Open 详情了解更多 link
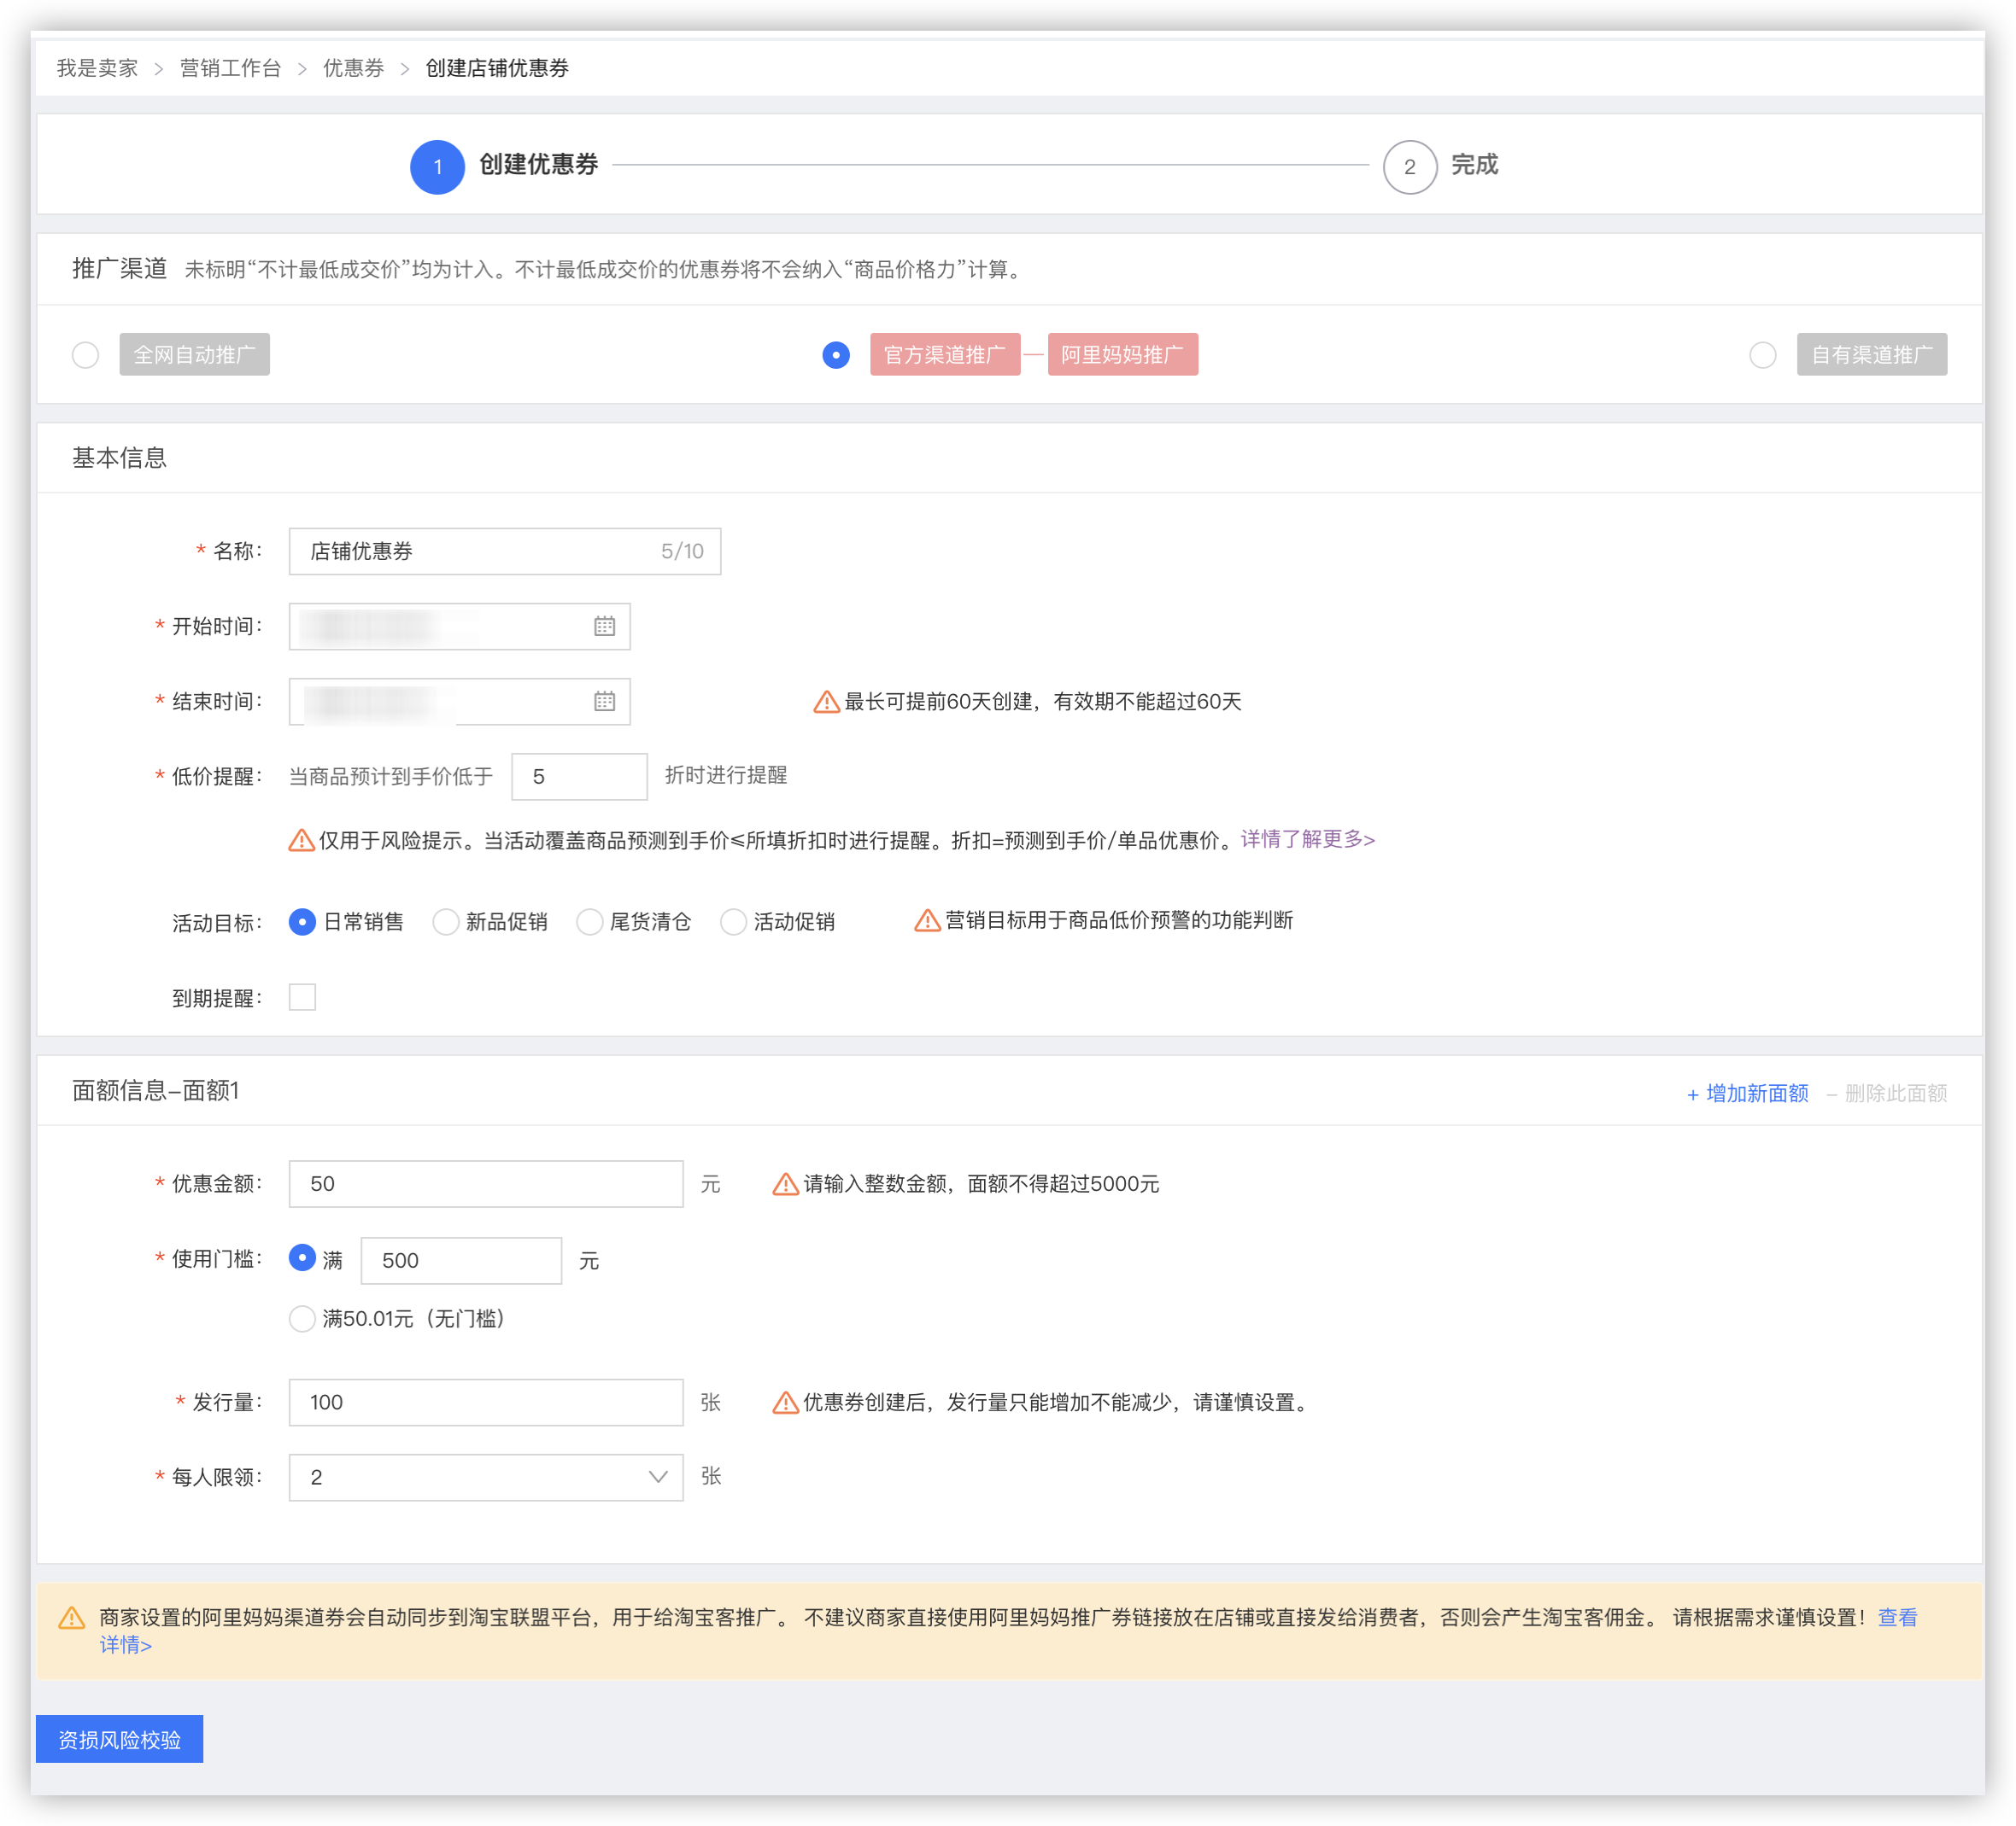Image resolution: width=2016 pixels, height=1826 pixels. click(x=1307, y=839)
